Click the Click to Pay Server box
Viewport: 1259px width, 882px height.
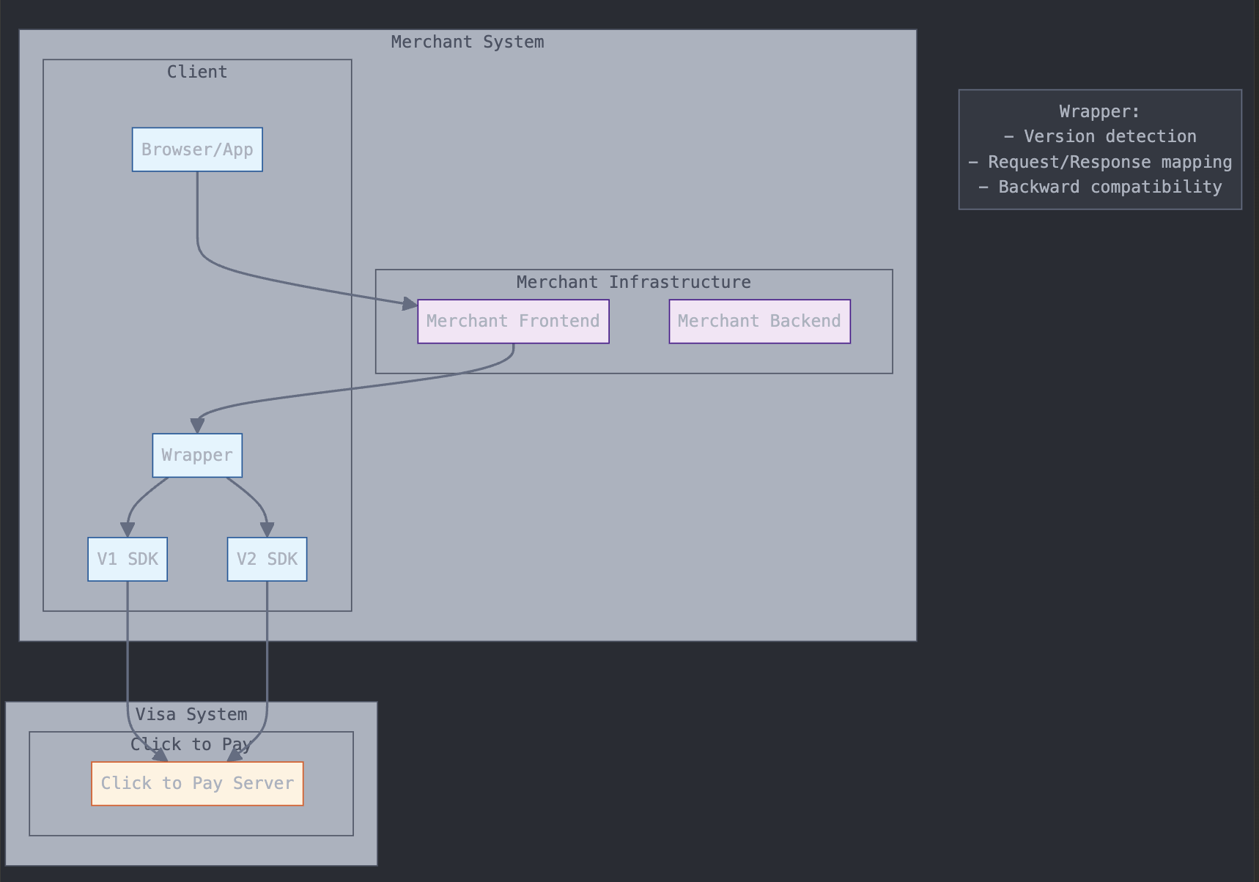[196, 783]
